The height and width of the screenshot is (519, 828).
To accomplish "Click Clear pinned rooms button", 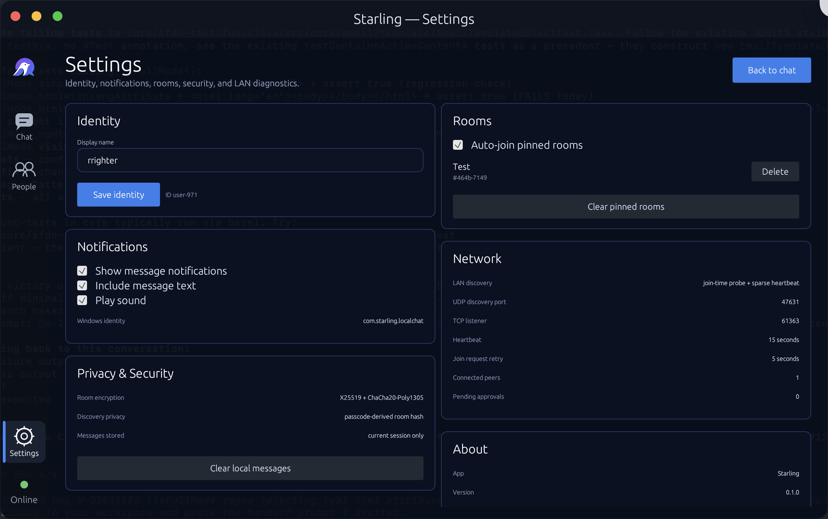I will (626, 207).
